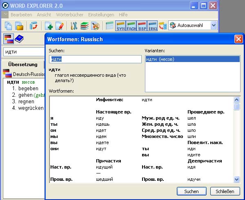Open the Hilfe menu
The width and height of the screenshot is (245, 200).
(123, 15)
